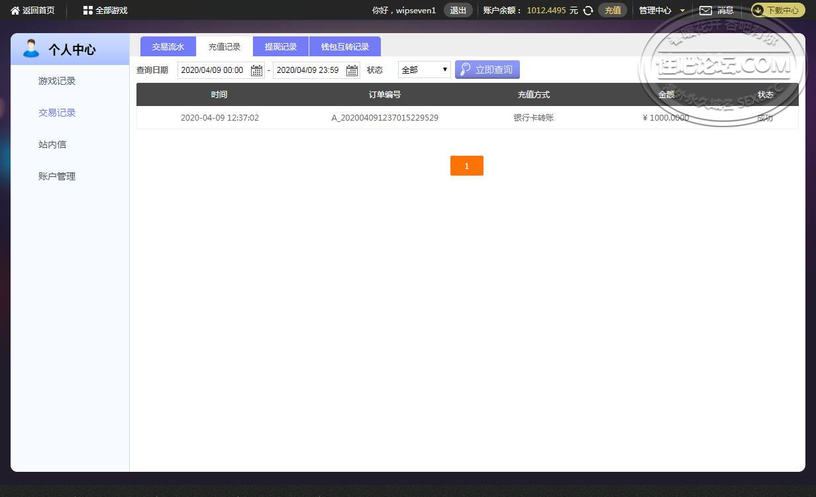816x497 pixels.
Task: Click the user avatar icon in 个人中心
Action: click(x=30, y=48)
